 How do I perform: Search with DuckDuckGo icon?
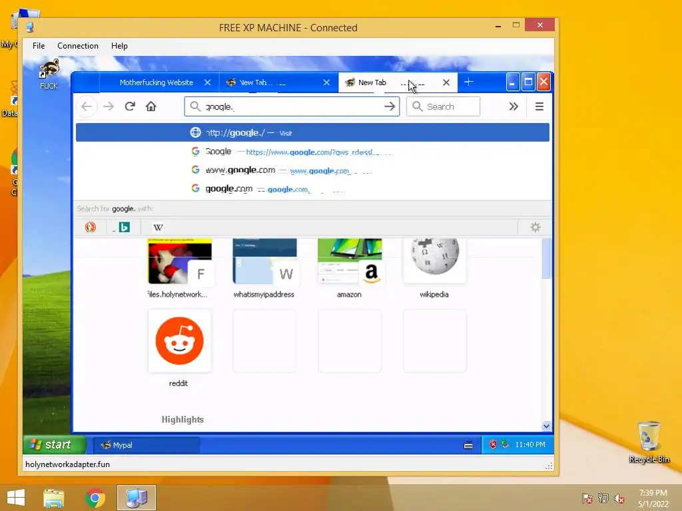[x=91, y=228]
